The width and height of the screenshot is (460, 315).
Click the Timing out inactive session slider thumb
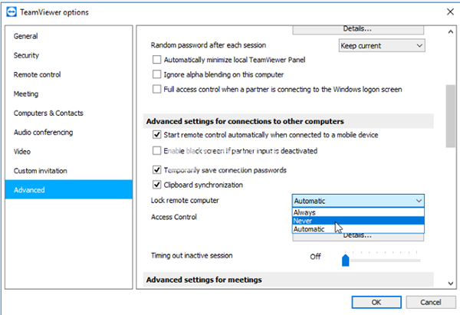click(346, 260)
